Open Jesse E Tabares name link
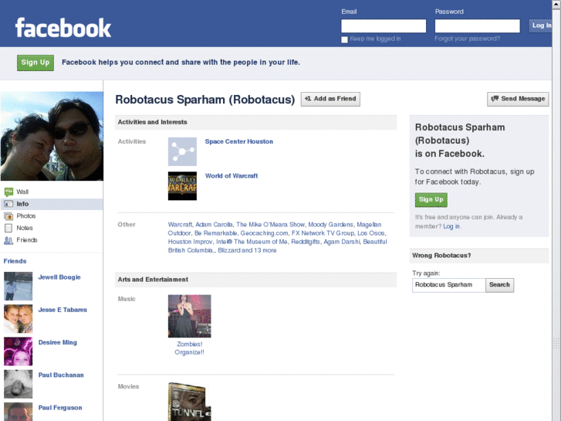The image size is (561, 421). tap(63, 310)
